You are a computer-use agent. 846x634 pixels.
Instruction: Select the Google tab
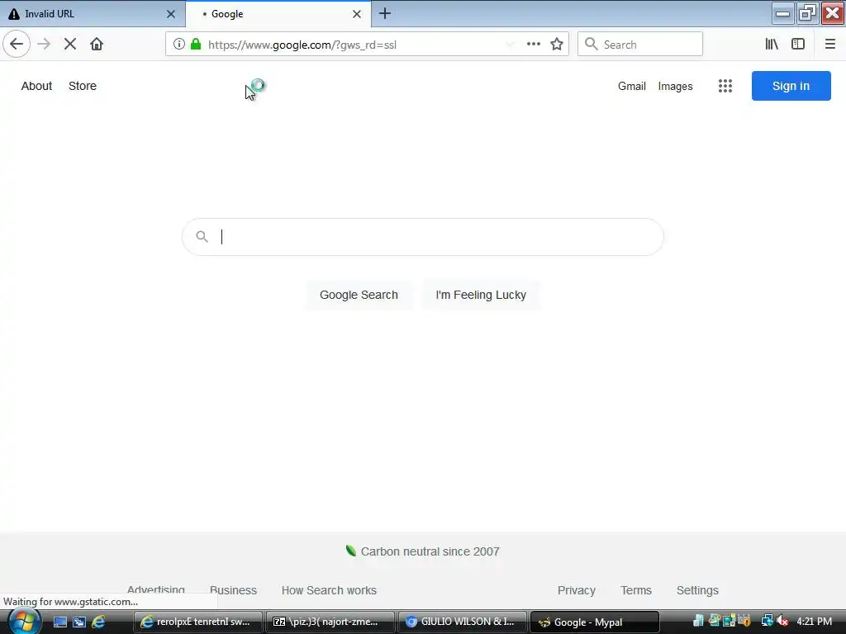(x=278, y=14)
